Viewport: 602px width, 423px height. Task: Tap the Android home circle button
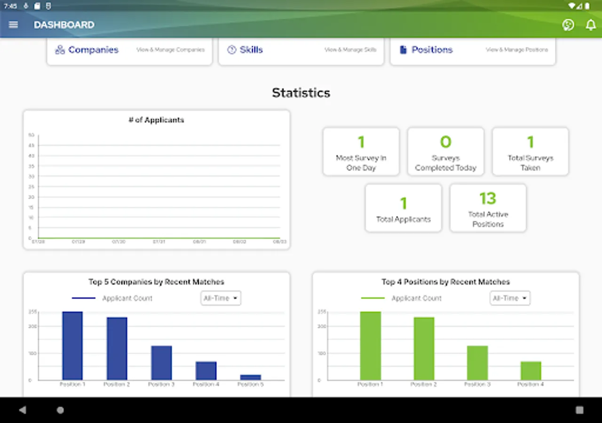click(60, 410)
